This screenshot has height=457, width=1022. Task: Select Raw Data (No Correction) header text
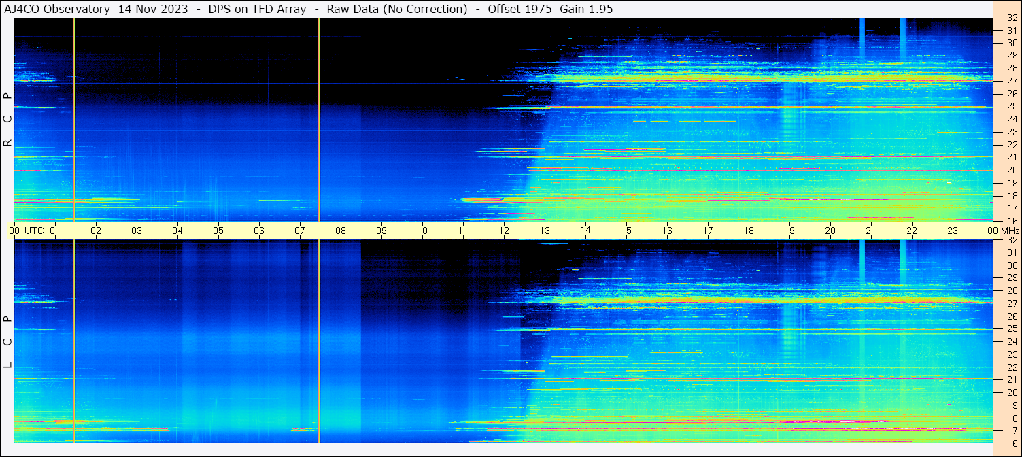click(x=396, y=9)
